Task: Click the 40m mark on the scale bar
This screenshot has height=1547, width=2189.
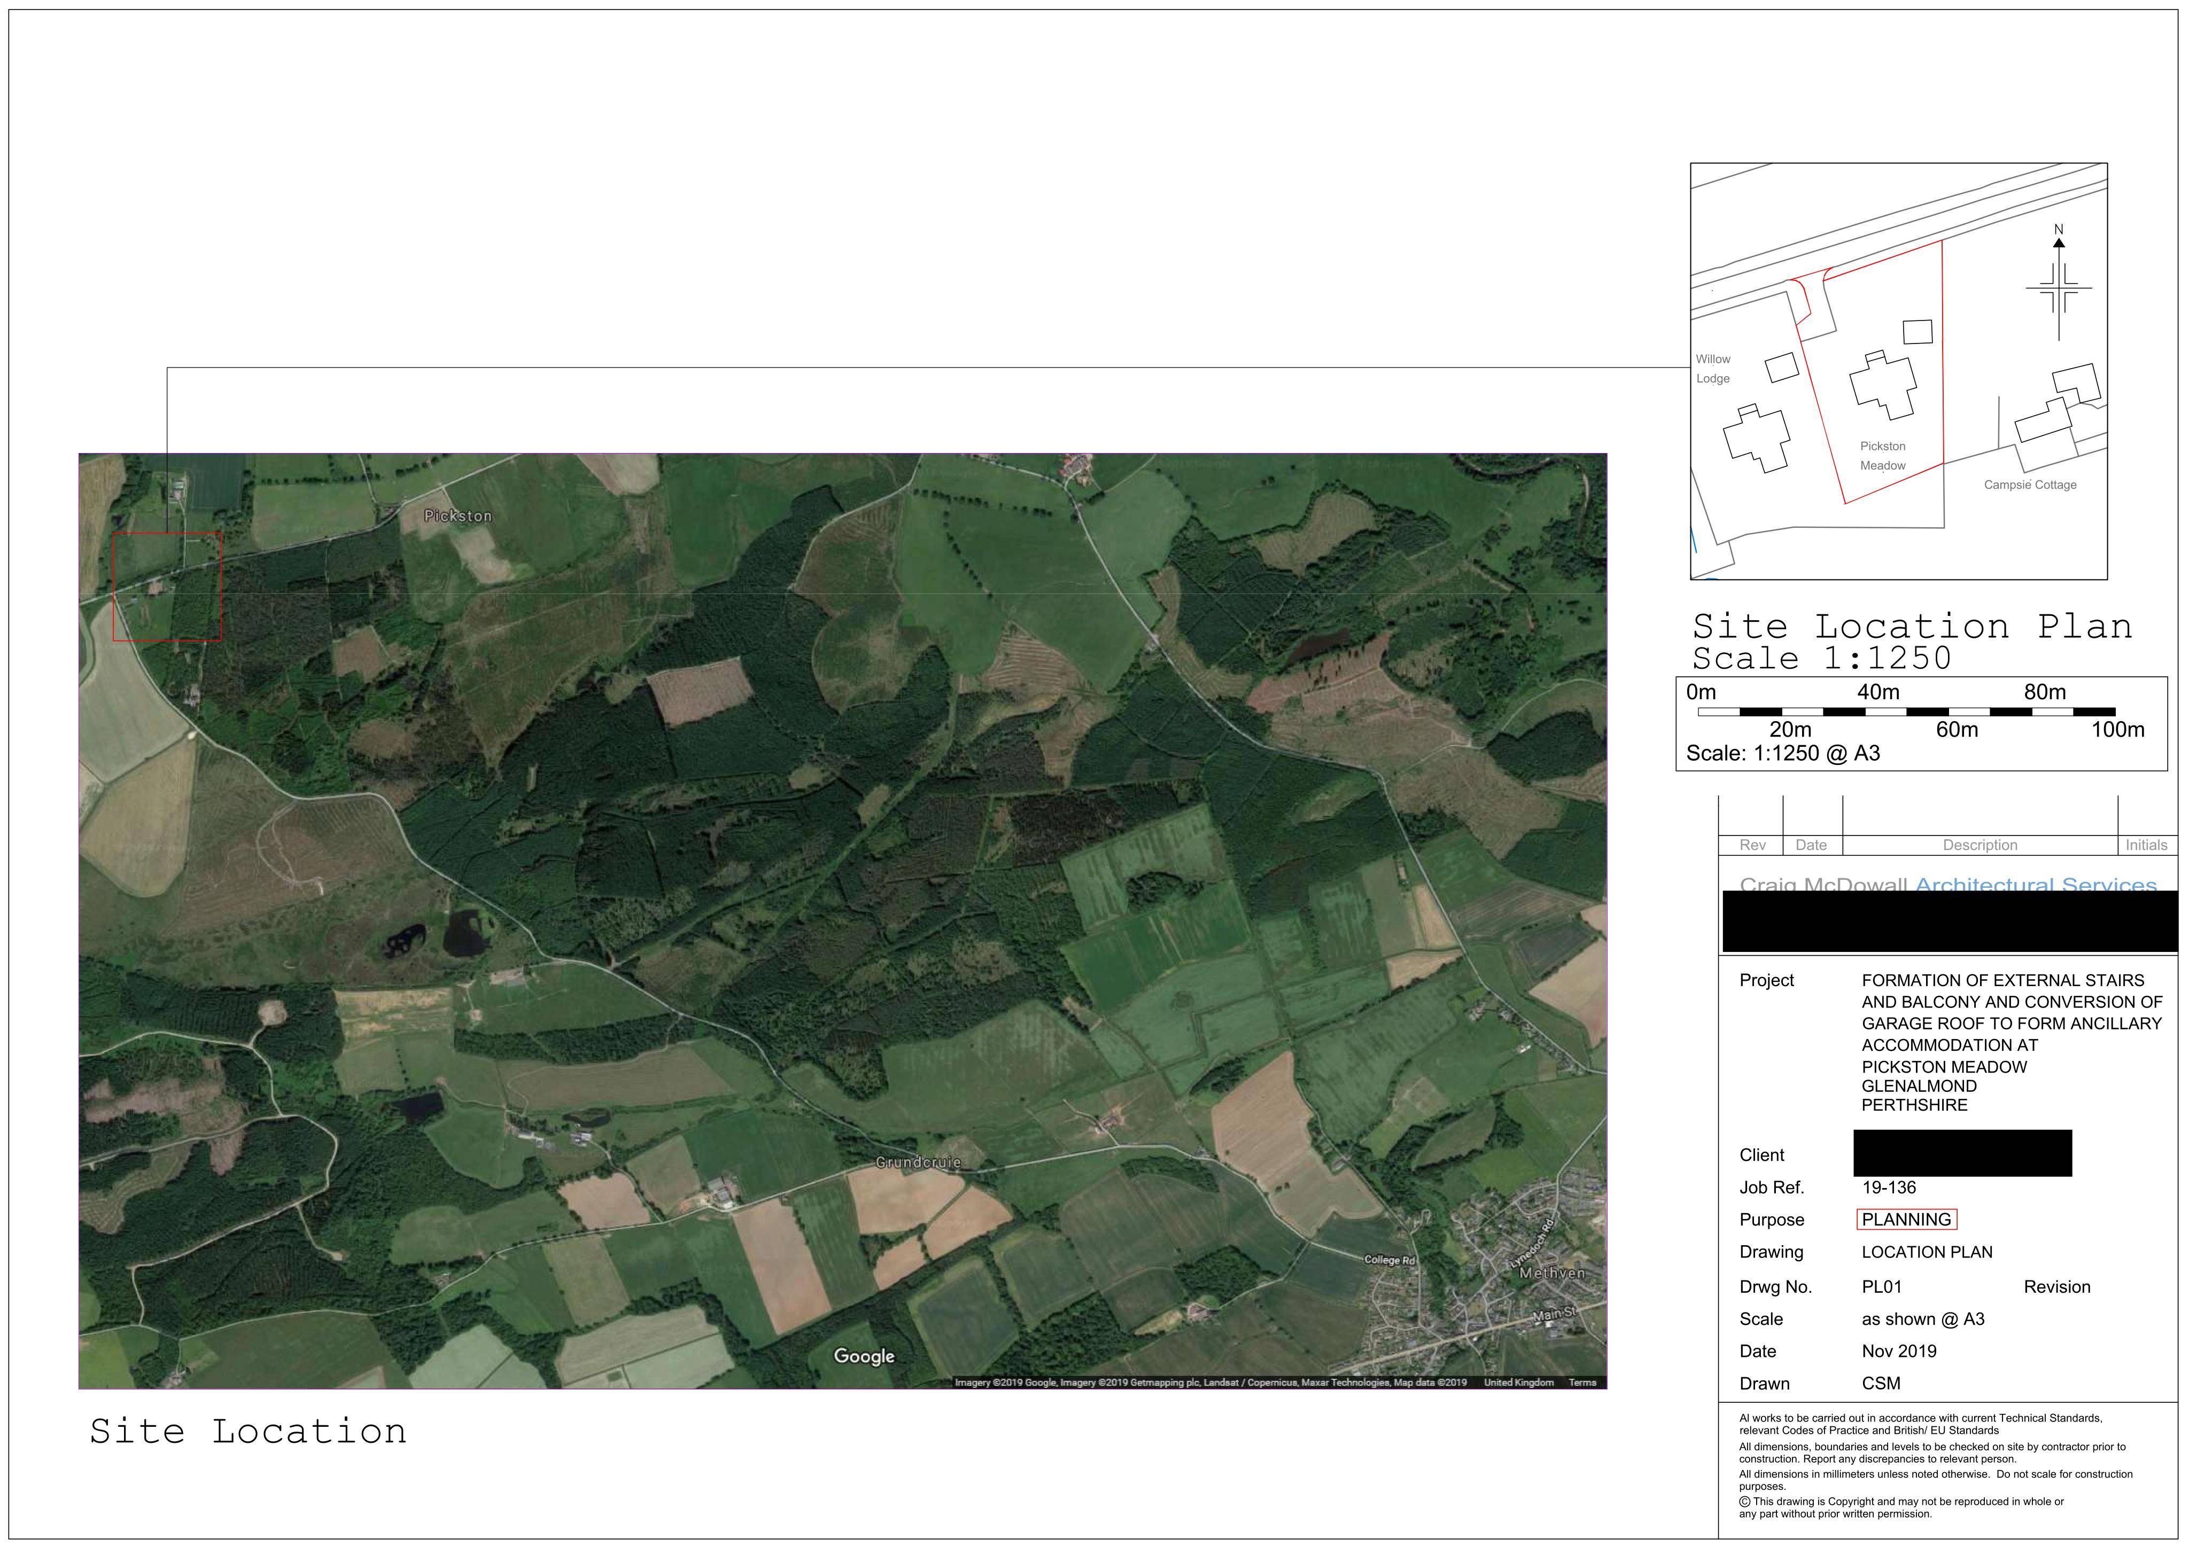Action: click(x=1878, y=692)
